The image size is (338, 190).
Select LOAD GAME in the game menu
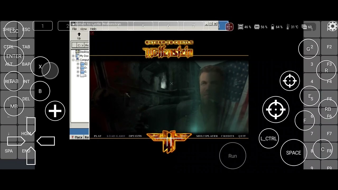[x=116, y=136]
